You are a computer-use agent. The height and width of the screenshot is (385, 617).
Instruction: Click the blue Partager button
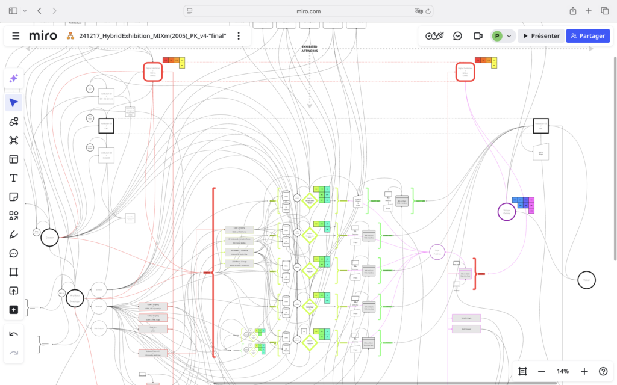coord(587,36)
